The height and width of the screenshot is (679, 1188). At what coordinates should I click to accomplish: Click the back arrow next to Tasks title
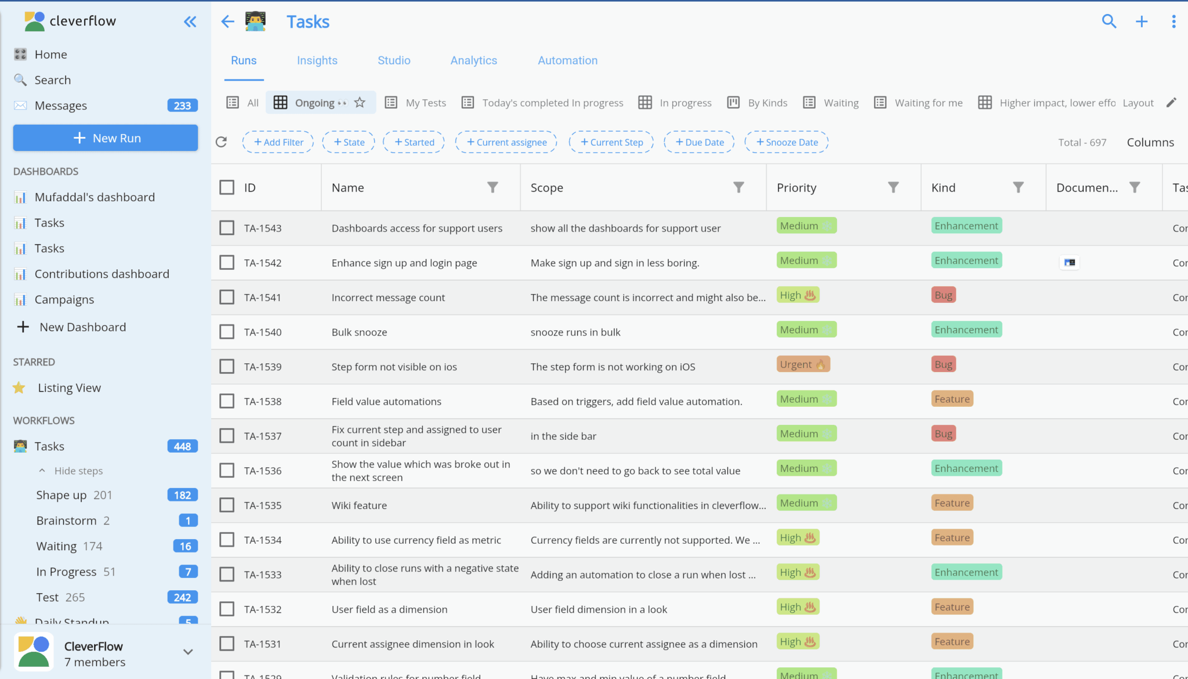(x=227, y=21)
